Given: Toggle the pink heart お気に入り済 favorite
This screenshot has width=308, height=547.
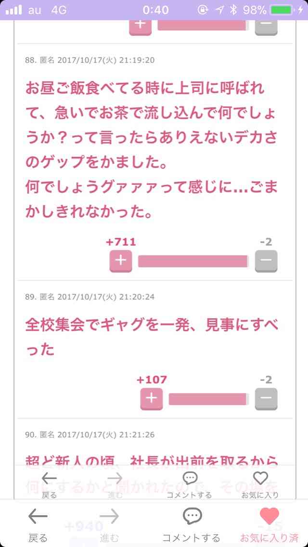Looking at the screenshot, I should pos(269,525).
